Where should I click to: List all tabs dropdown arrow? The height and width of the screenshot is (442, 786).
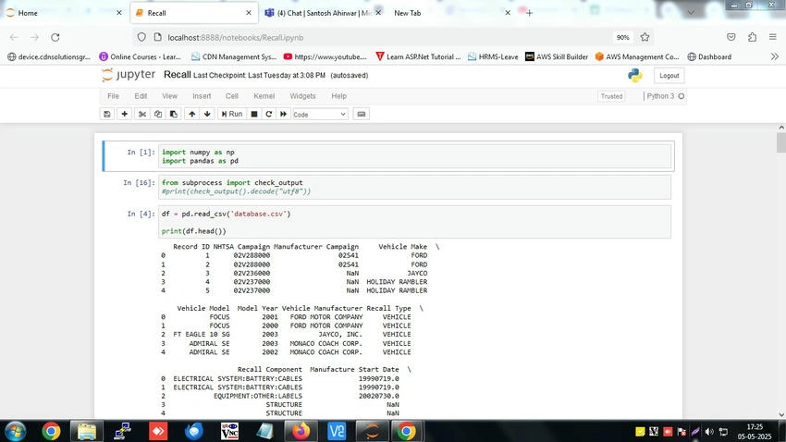pyautogui.click(x=691, y=13)
